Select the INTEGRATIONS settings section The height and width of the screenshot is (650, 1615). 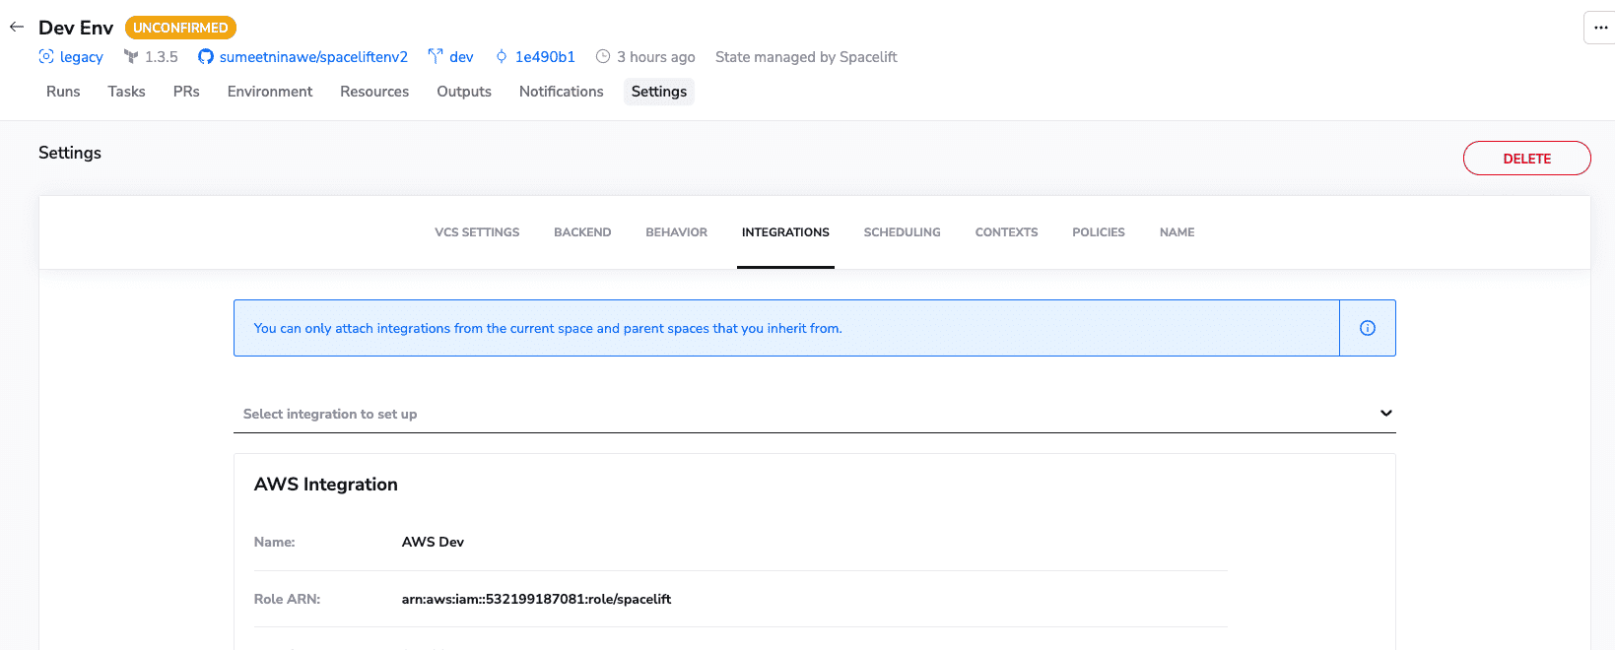click(x=785, y=232)
